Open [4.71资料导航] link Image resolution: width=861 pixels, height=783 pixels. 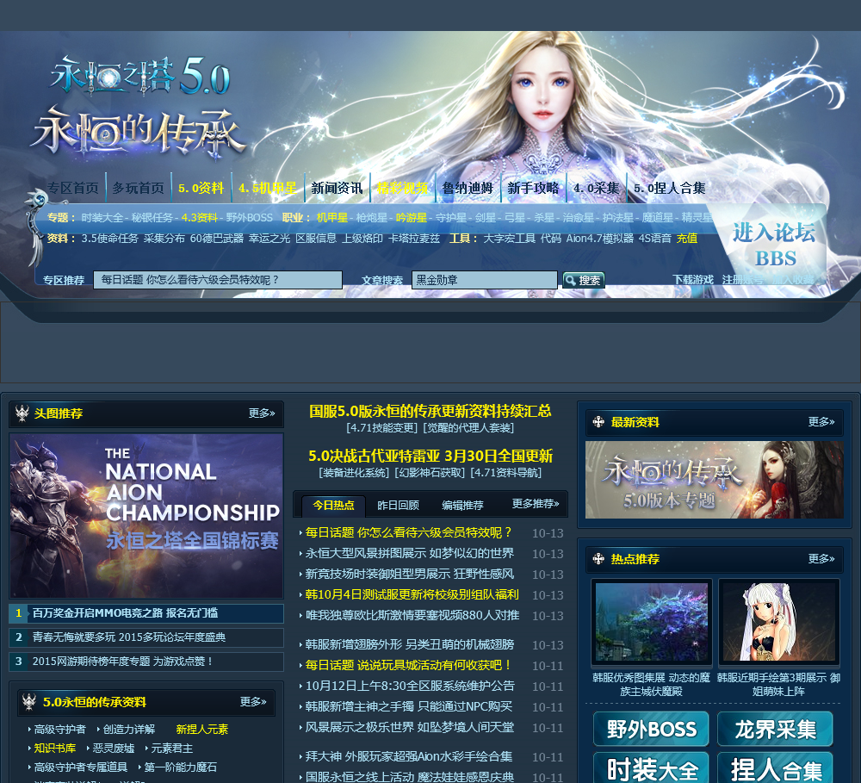click(x=505, y=473)
